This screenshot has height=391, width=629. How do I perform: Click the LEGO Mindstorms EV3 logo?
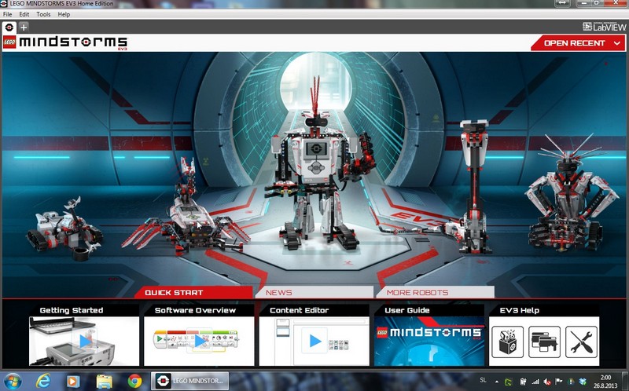65,43
